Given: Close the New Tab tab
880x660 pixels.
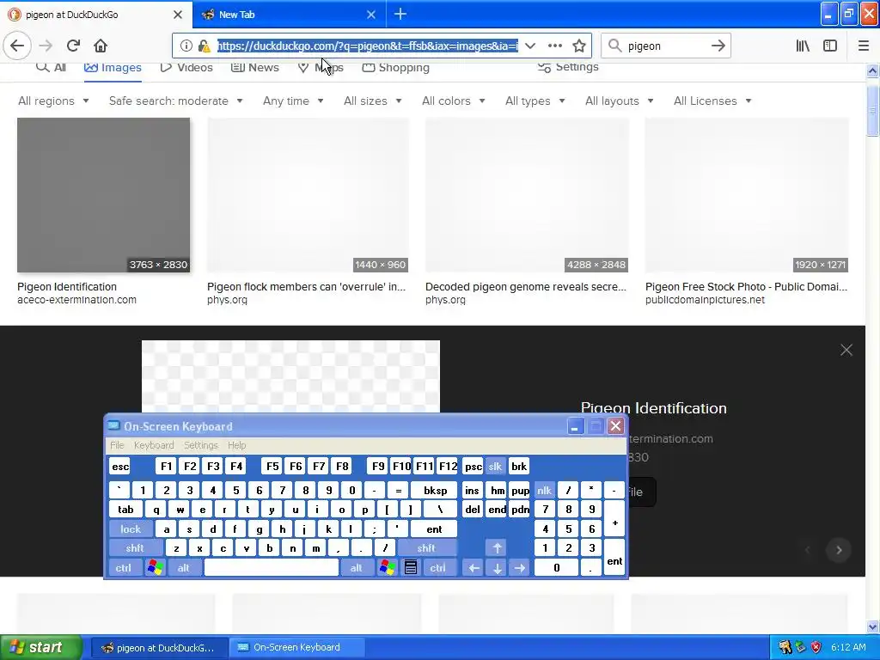Looking at the screenshot, I should click(371, 15).
